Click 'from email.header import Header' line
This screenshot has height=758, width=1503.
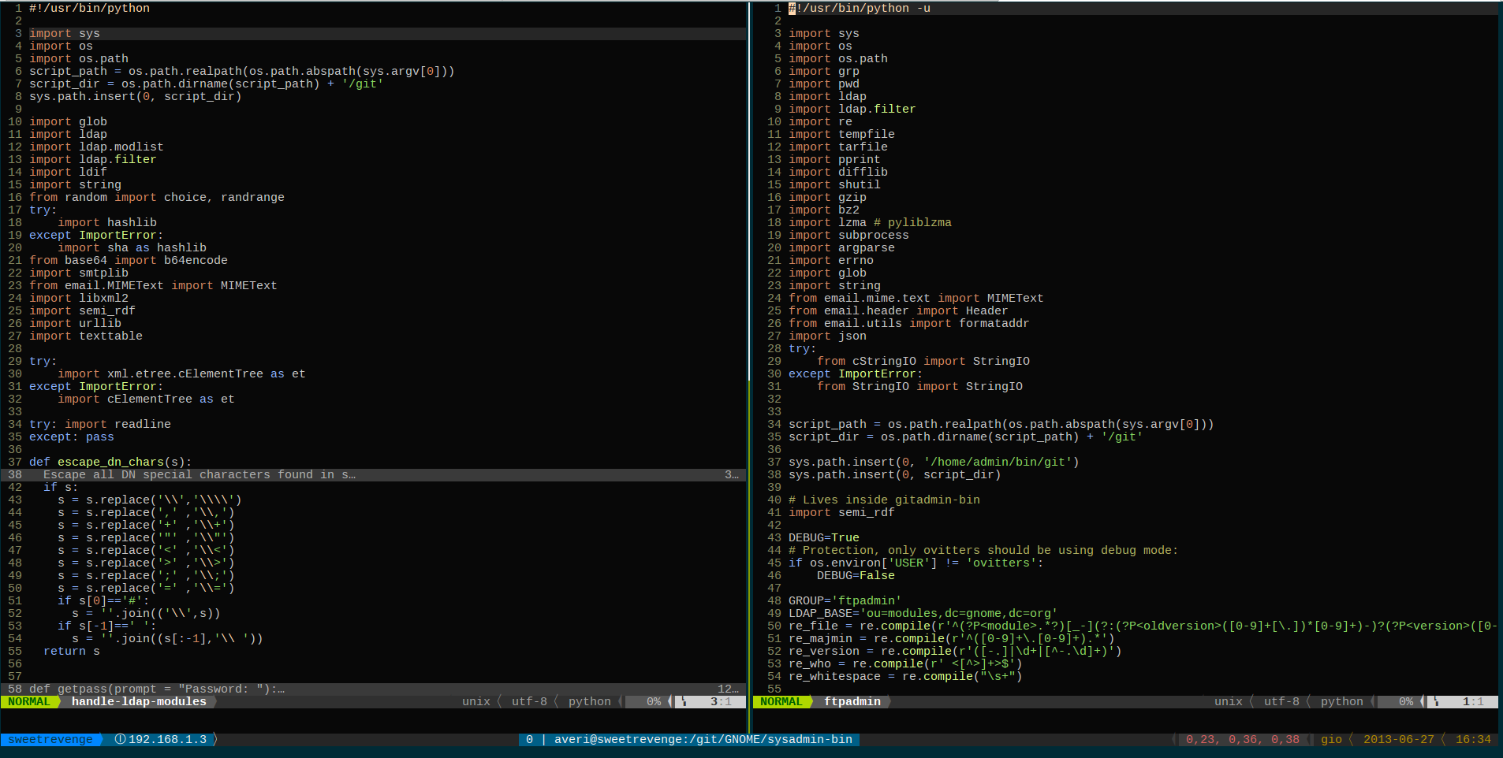tap(898, 310)
